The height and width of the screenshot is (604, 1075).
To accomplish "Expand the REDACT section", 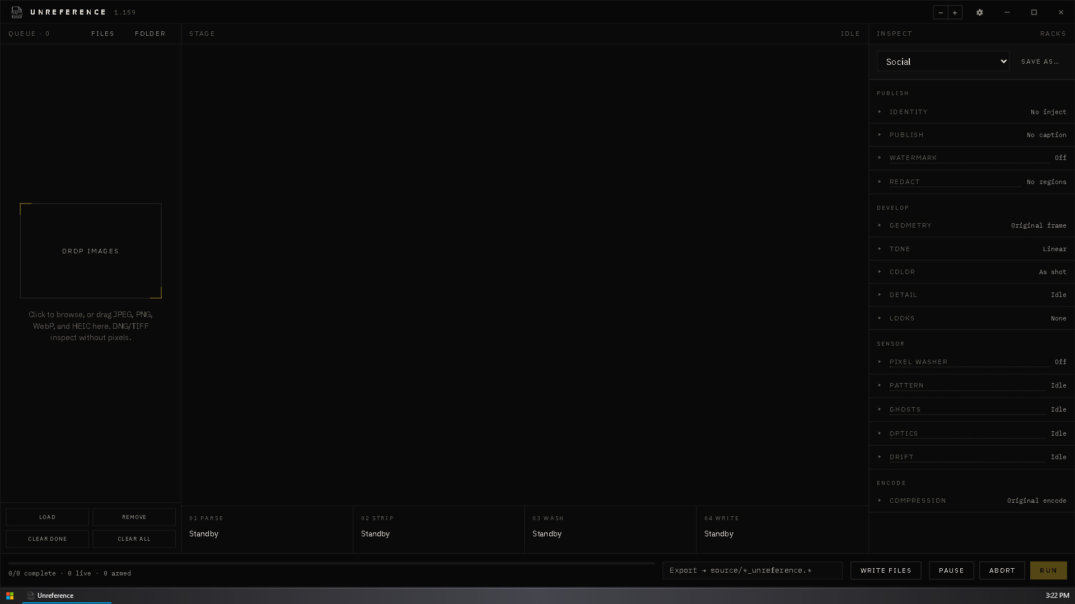I will click(972, 182).
